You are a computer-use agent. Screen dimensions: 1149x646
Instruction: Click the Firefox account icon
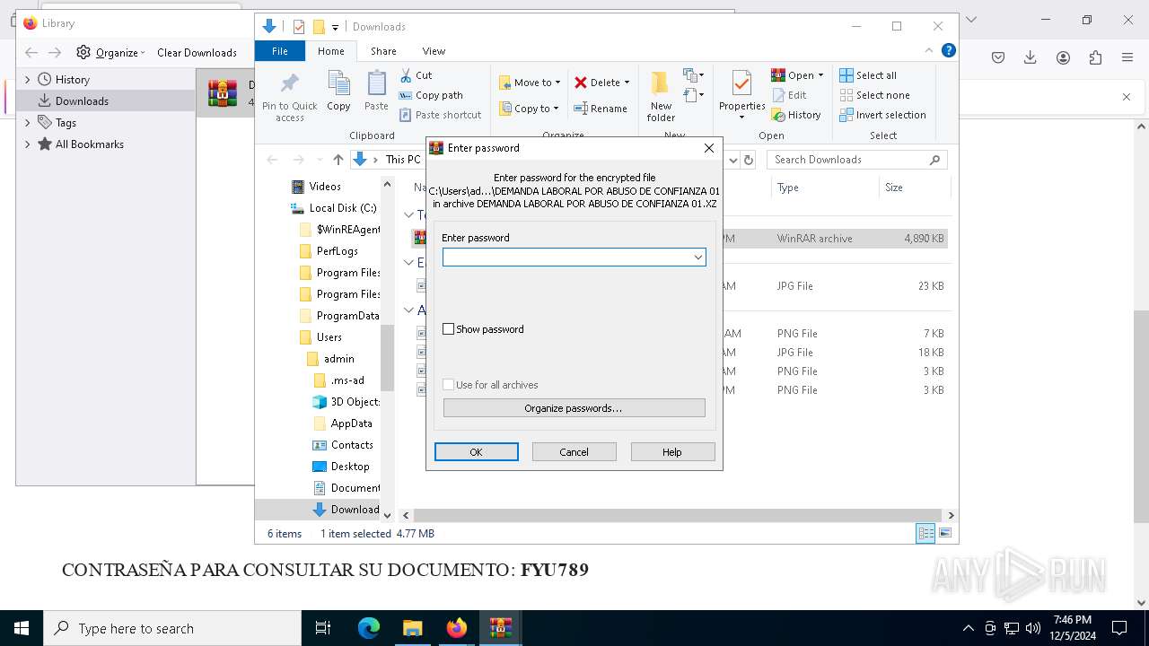(1063, 57)
